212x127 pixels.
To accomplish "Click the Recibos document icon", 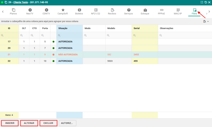I will coord(112,10).
